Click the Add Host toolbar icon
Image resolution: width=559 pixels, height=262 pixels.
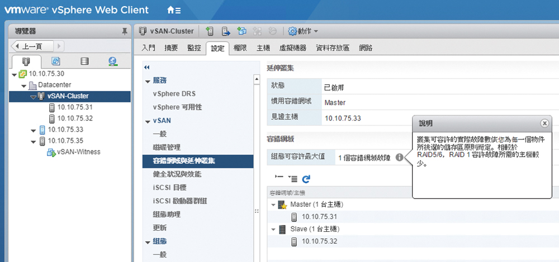click(210, 31)
